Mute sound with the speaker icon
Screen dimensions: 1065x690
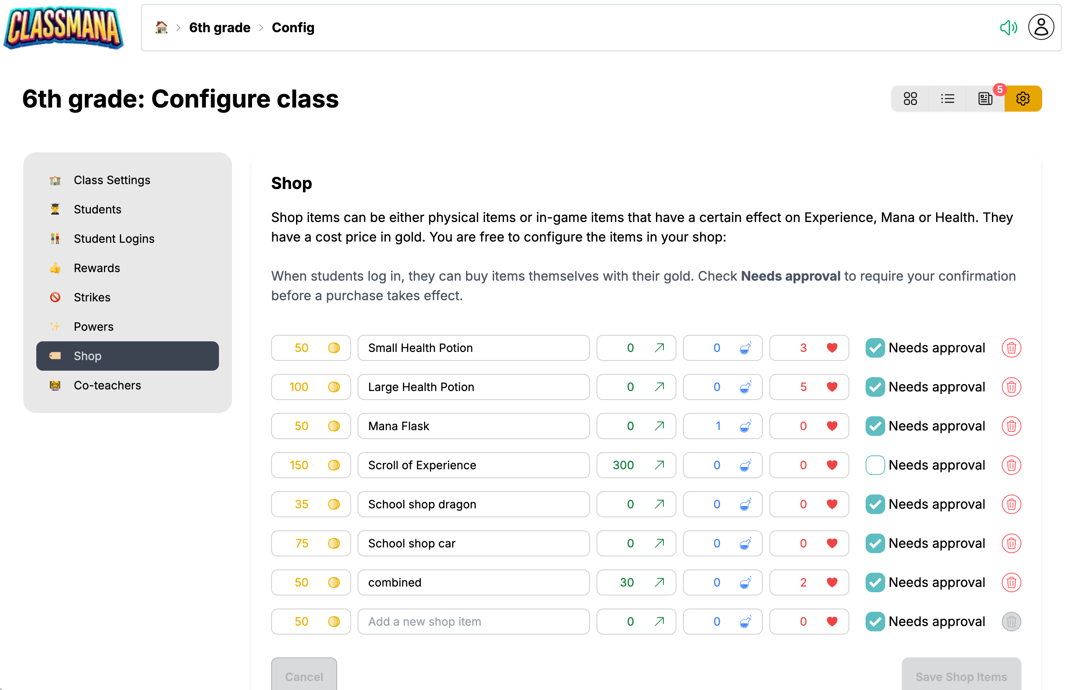[x=1008, y=27]
